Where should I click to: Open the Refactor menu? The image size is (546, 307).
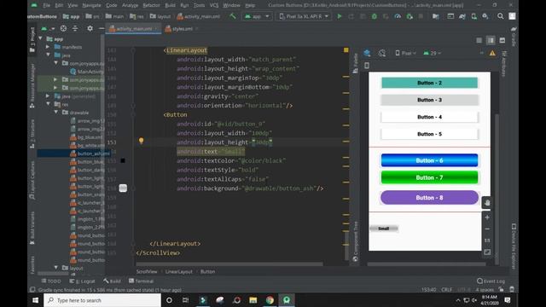point(151,5)
